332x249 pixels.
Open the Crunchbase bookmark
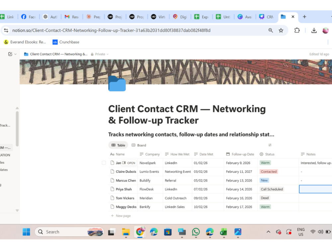point(66,42)
